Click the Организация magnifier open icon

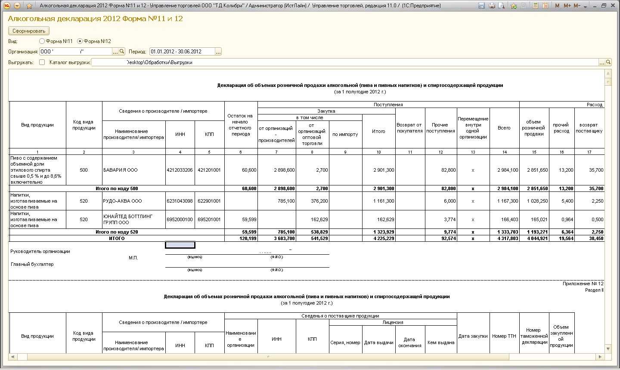pos(122,52)
